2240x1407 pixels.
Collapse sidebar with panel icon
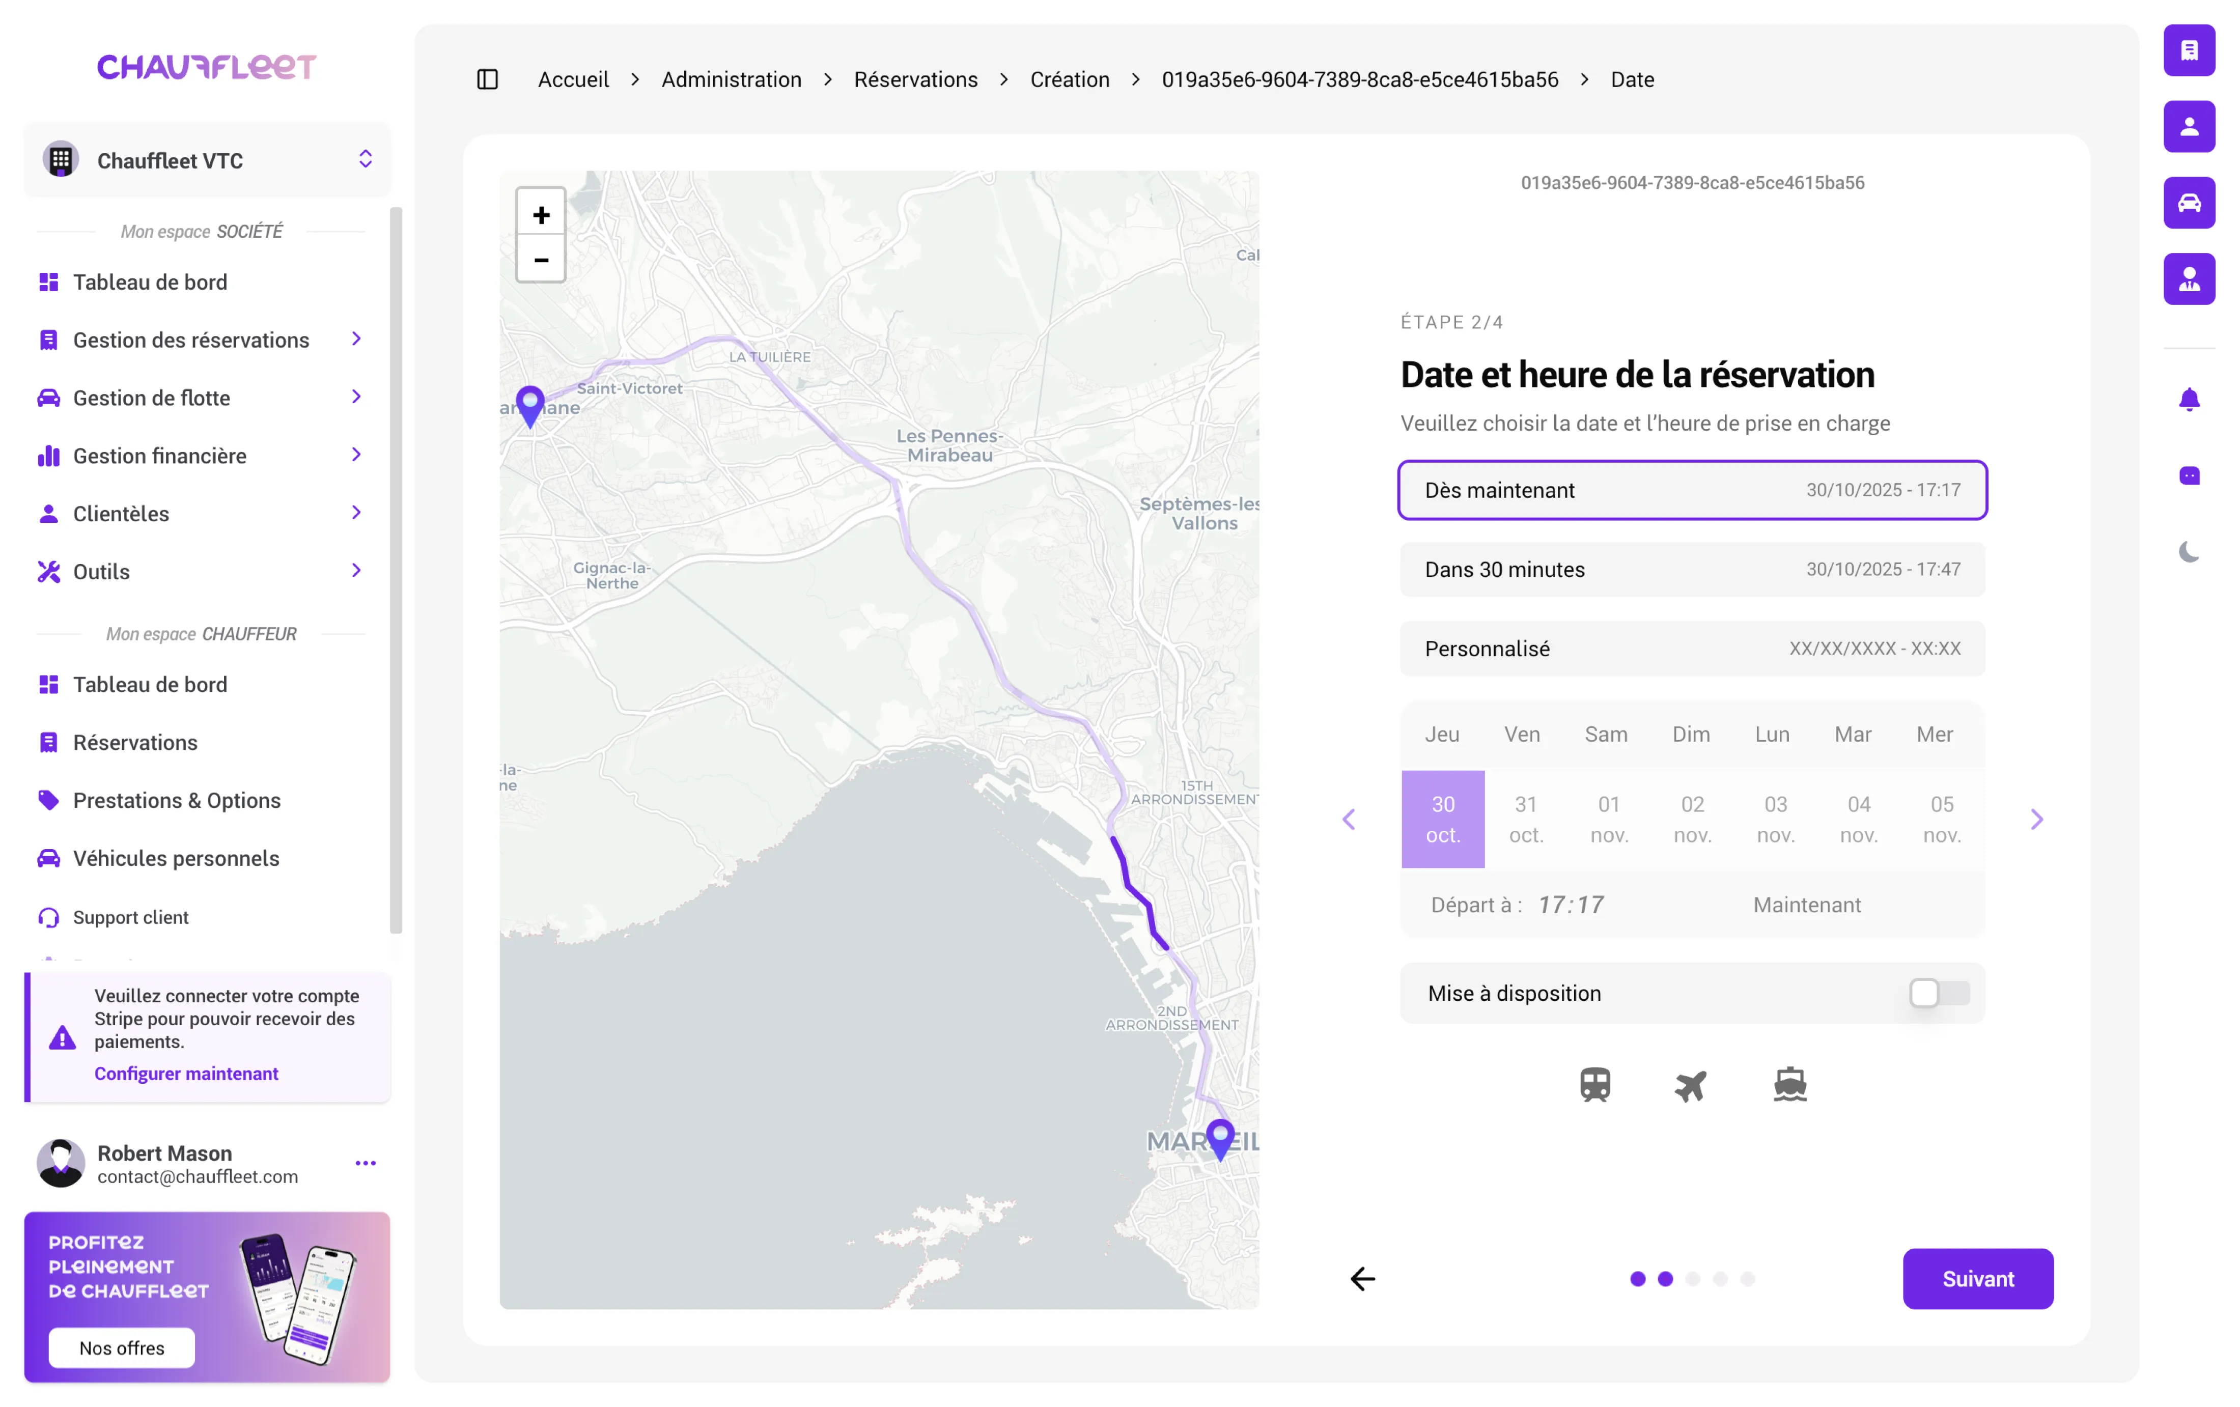[487, 80]
